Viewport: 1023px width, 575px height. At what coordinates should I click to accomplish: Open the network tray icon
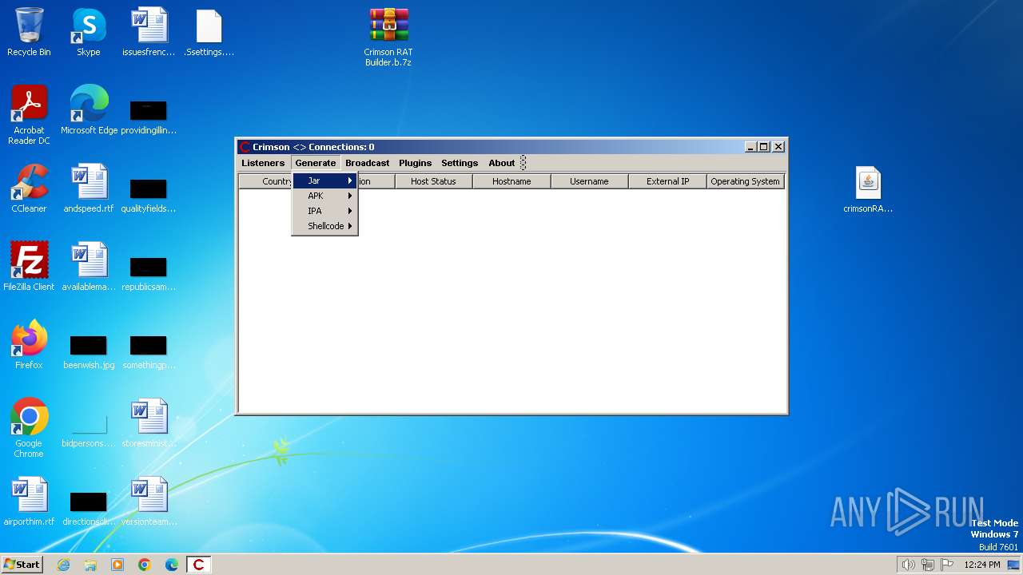pos(928,565)
